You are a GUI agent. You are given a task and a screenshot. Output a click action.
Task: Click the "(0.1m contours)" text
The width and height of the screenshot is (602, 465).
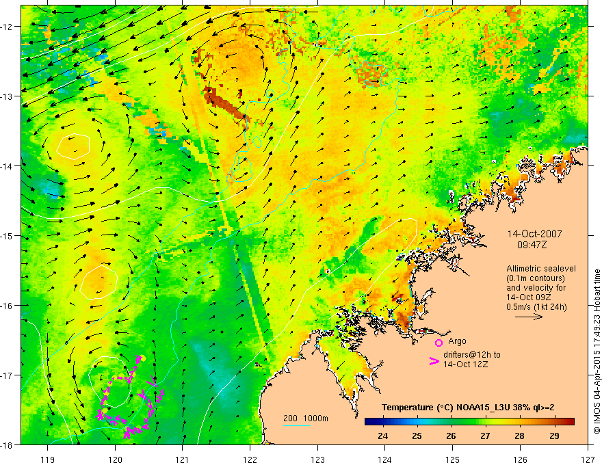[536, 278]
